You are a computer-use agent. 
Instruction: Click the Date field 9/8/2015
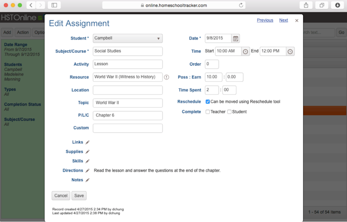218,38
